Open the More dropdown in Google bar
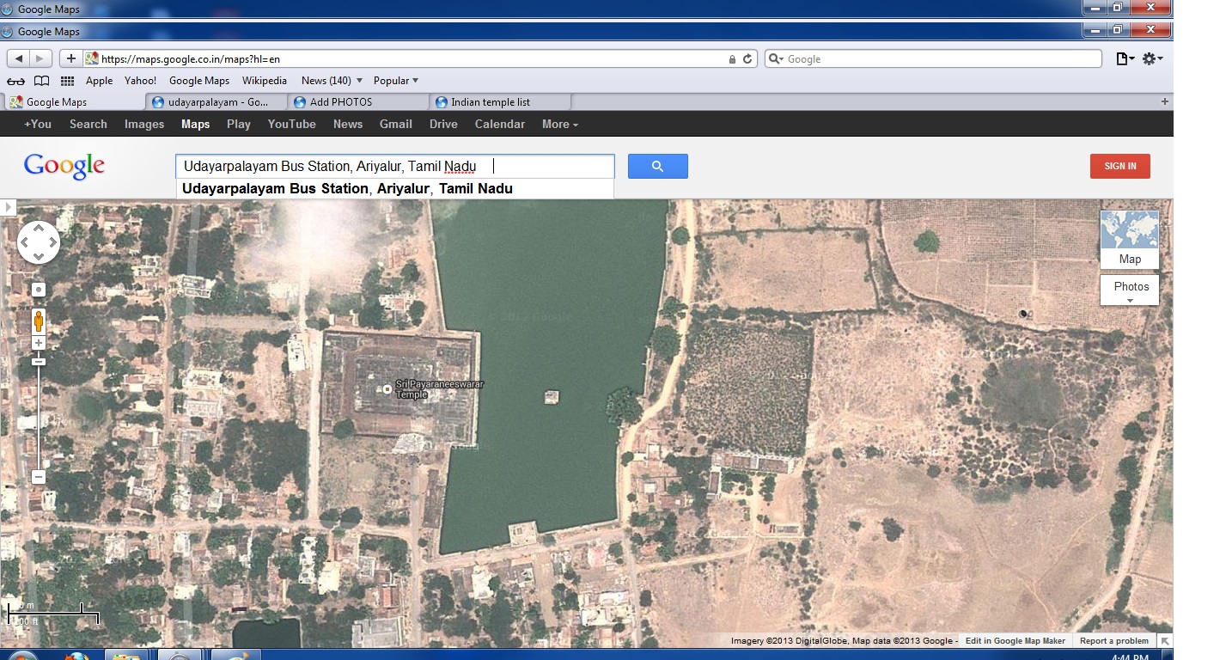The image size is (1232, 660). coord(559,124)
